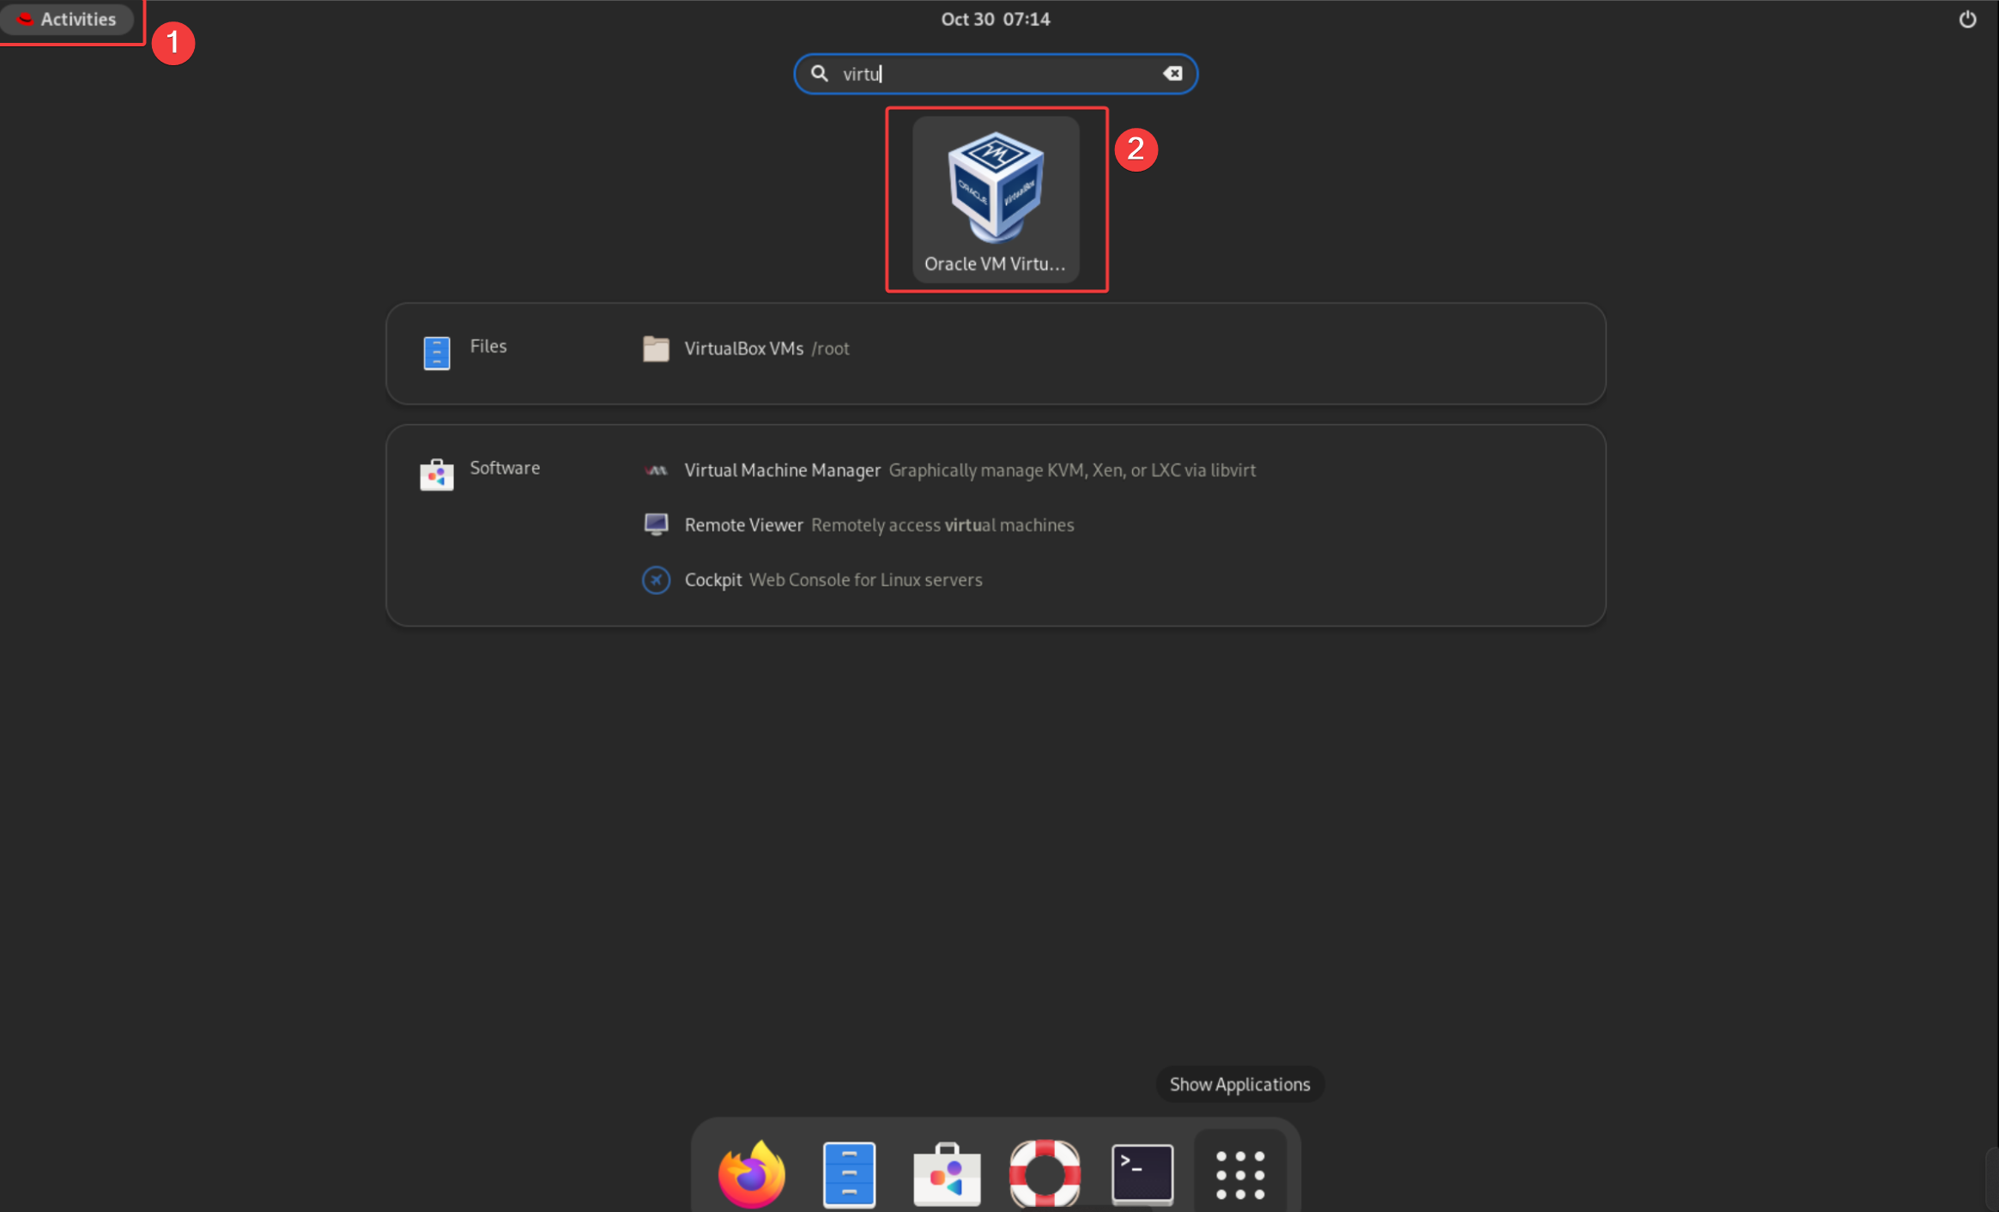
Task: Open the clock showing Oct 30 07:14
Action: (995, 19)
